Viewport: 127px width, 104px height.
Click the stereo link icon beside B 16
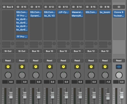[x=101, y=7]
